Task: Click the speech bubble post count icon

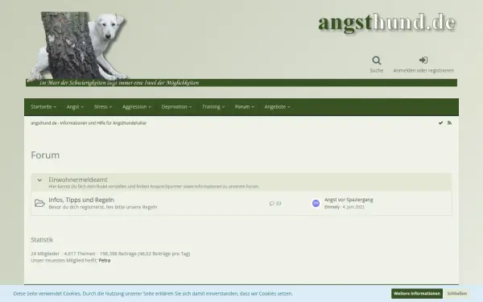Action: [272, 204]
